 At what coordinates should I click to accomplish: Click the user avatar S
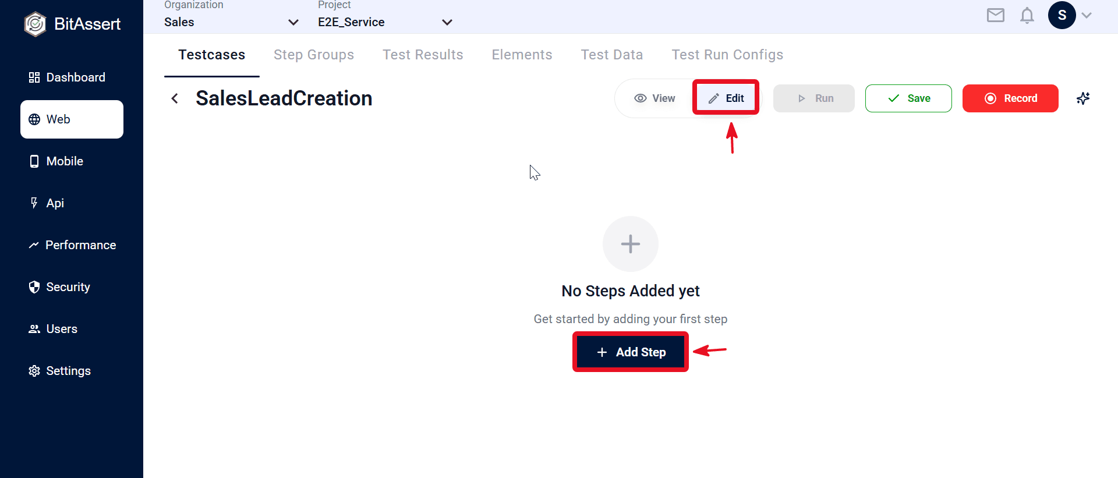(1062, 15)
